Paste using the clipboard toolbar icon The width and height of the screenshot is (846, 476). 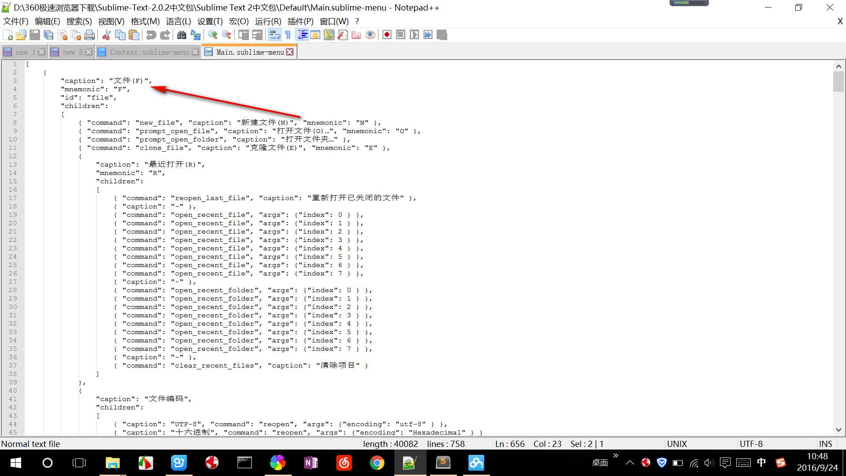(x=134, y=35)
